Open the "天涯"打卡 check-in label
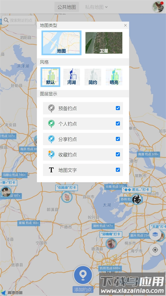166x296 pixels. 158,227
